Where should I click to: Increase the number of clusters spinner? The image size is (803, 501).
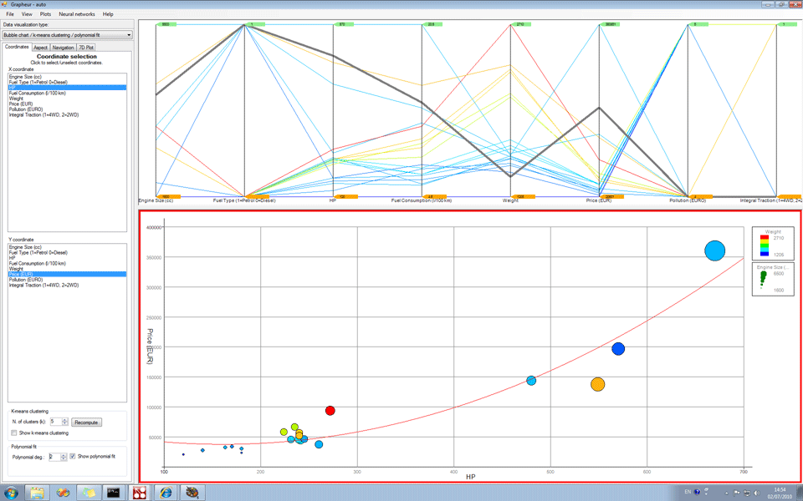pyautogui.click(x=65, y=420)
